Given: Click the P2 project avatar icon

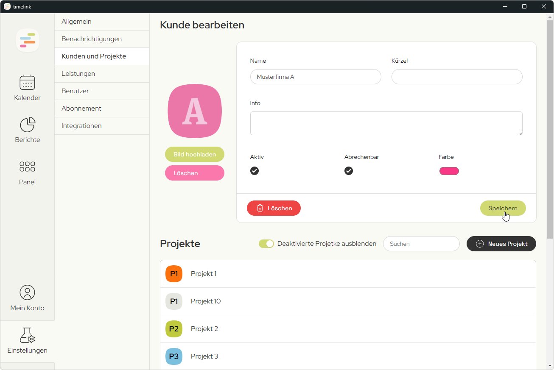Looking at the screenshot, I should (x=173, y=328).
